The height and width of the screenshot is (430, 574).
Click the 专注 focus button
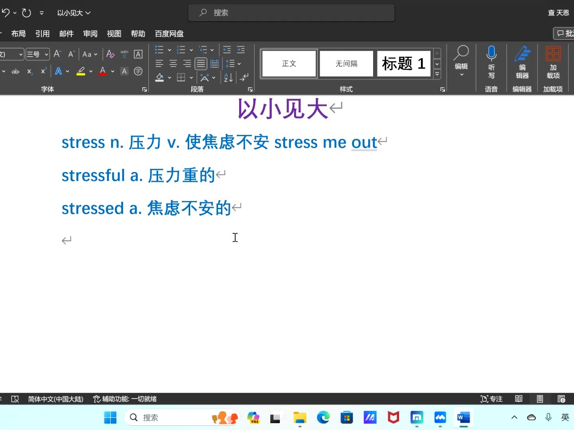pyautogui.click(x=491, y=399)
